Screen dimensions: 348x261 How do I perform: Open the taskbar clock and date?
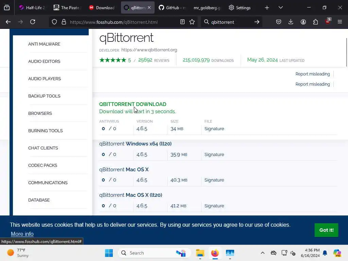(x=310, y=253)
